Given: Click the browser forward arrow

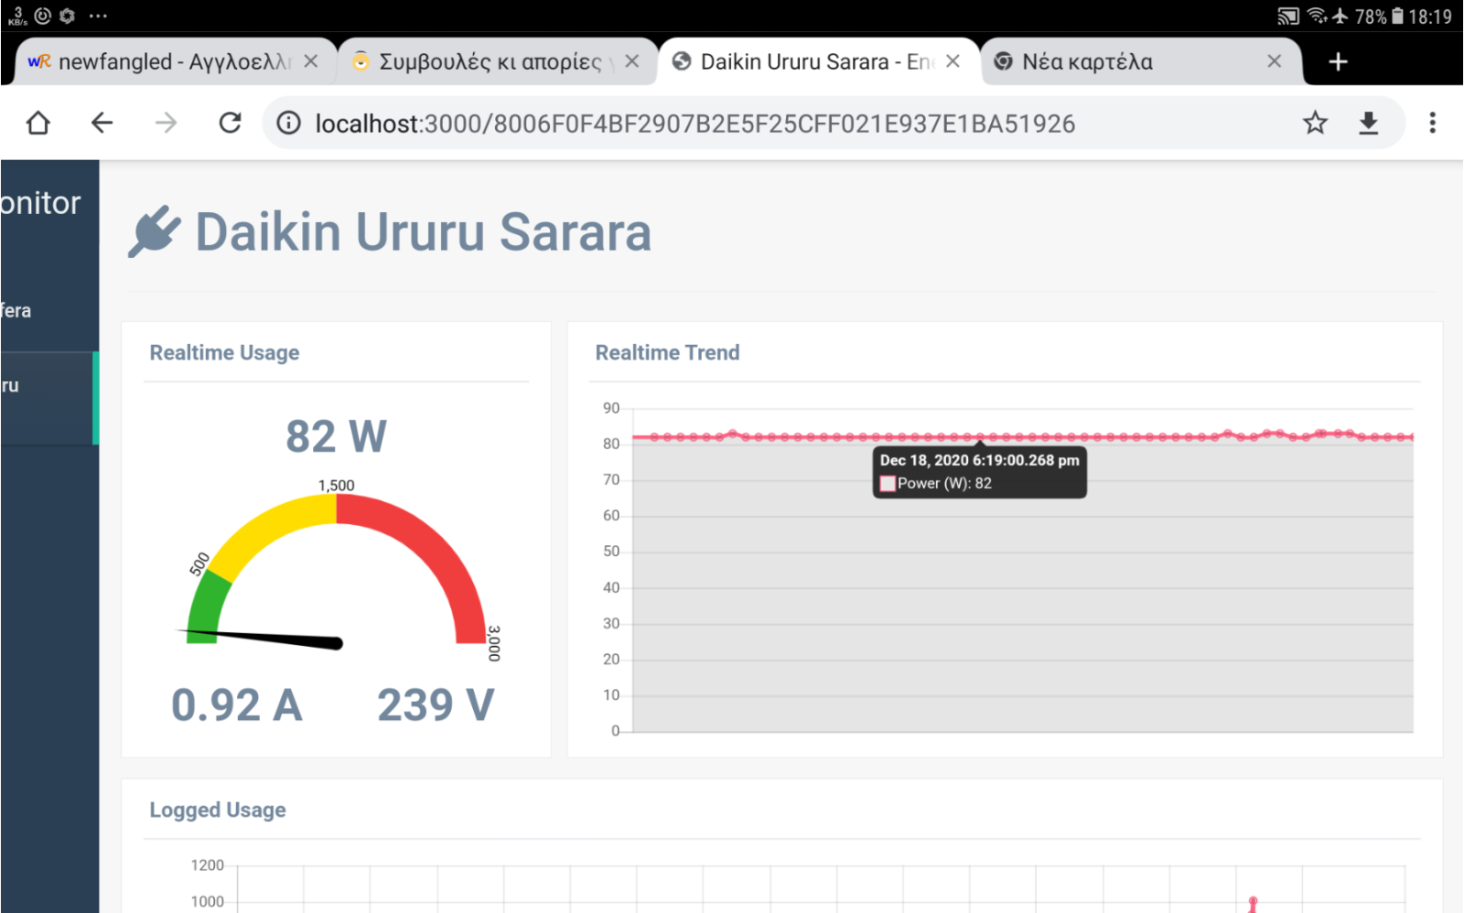Looking at the screenshot, I should click(166, 123).
